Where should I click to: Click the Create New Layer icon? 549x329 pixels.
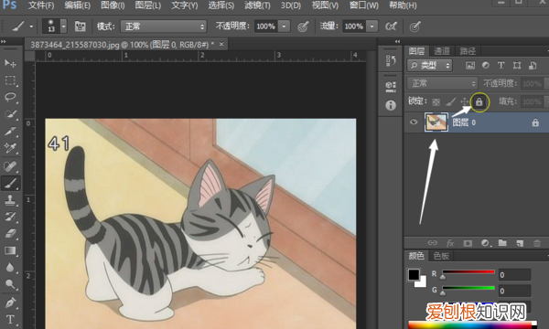click(520, 243)
